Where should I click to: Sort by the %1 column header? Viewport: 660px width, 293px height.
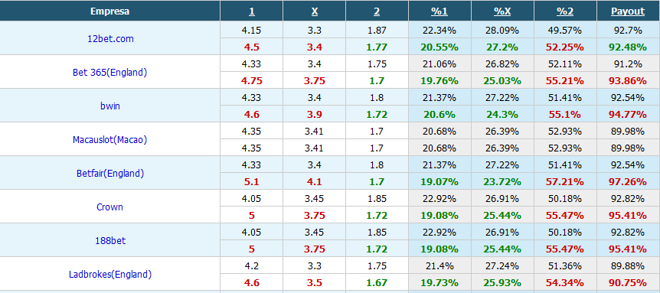coord(439,11)
